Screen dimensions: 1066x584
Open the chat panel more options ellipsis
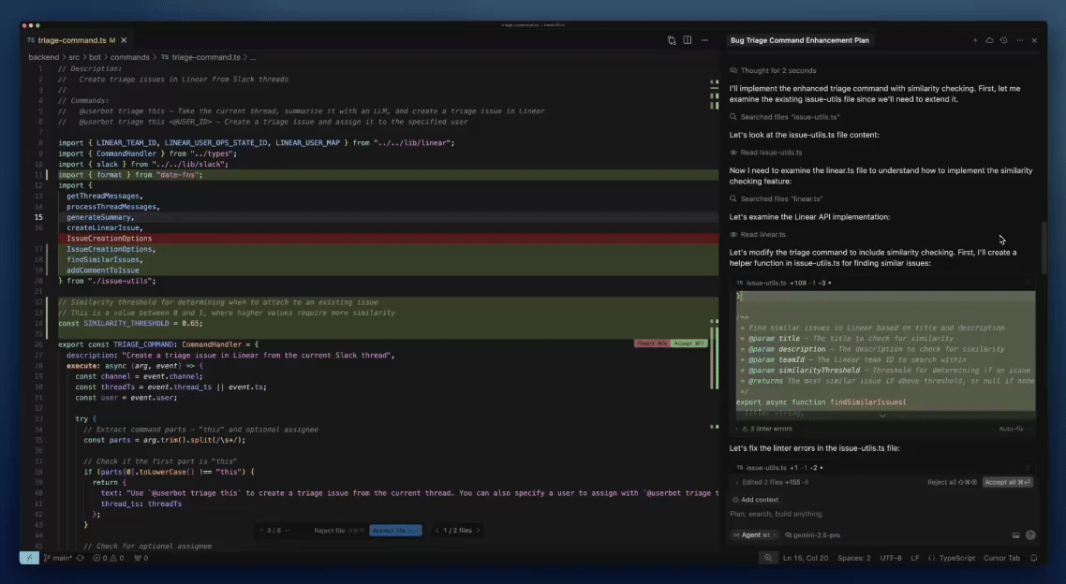coord(1020,41)
